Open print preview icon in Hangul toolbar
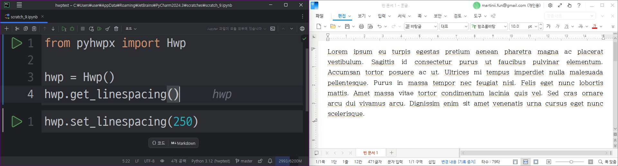618x166 pixels. (370, 26)
